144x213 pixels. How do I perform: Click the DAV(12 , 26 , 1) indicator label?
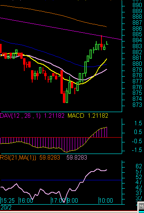tap(20, 116)
